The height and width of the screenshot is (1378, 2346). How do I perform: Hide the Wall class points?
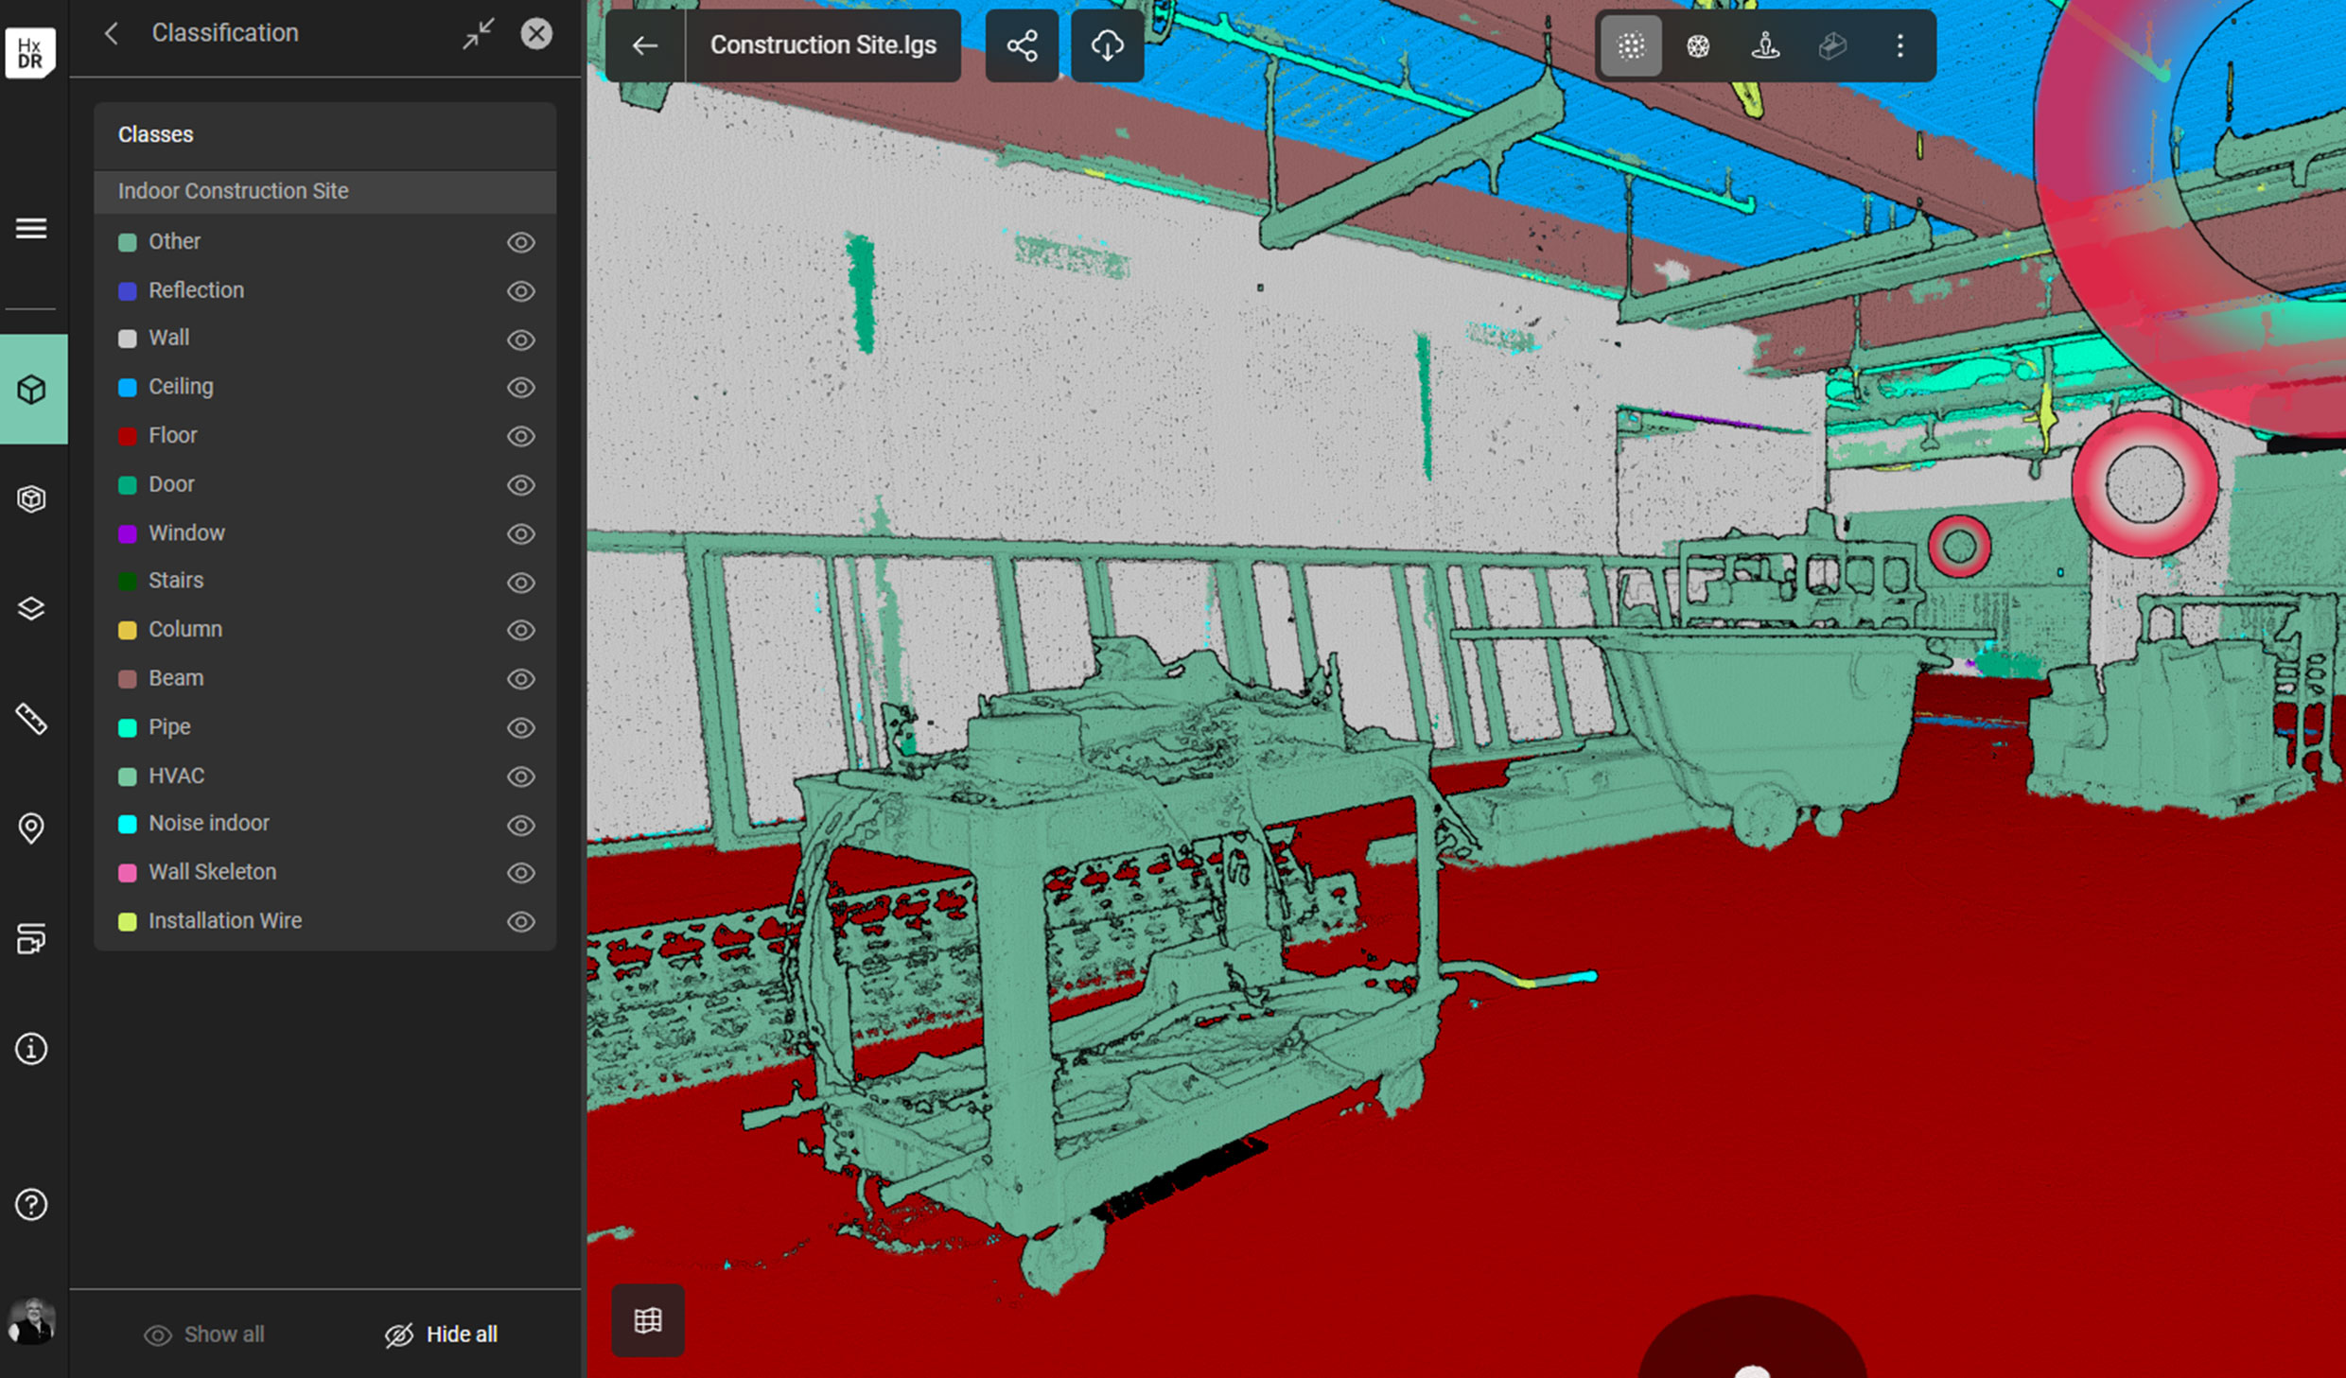tap(521, 340)
